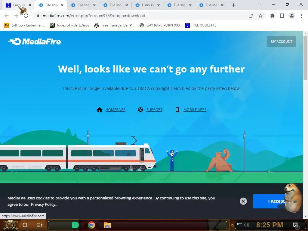
Task: Click the volume speaker tray icon
Action: tap(247, 225)
